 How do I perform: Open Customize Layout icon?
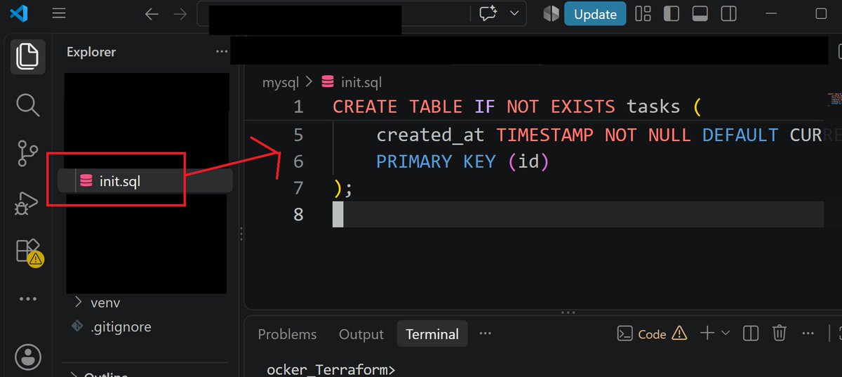(643, 13)
